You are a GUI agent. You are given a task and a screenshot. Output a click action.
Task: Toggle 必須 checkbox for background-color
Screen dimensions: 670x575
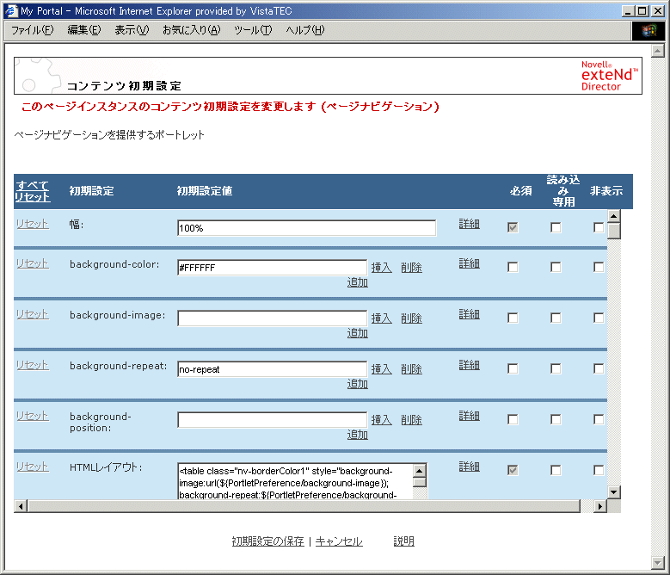[x=513, y=267]
